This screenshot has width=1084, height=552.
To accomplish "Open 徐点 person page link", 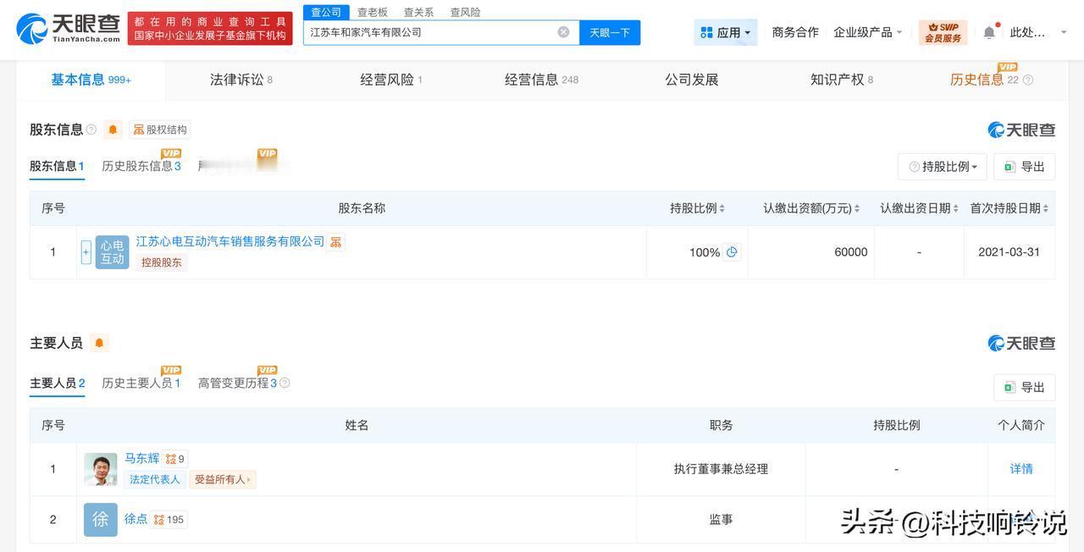I will [x=135, y=518].
